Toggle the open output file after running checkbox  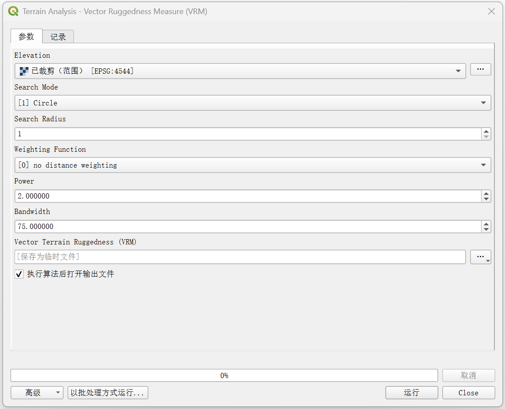pyautogui.click(x=19, y=274)
